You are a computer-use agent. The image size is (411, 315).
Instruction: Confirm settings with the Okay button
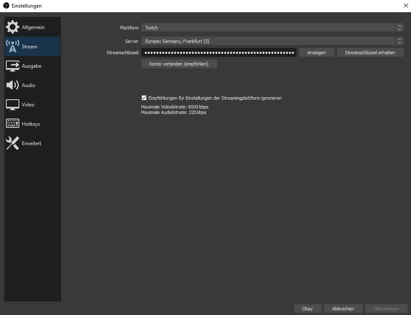[308, 309]
